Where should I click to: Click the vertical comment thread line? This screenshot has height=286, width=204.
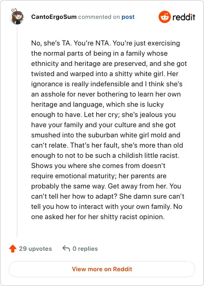pyautogui.click(x=17, y=131)
